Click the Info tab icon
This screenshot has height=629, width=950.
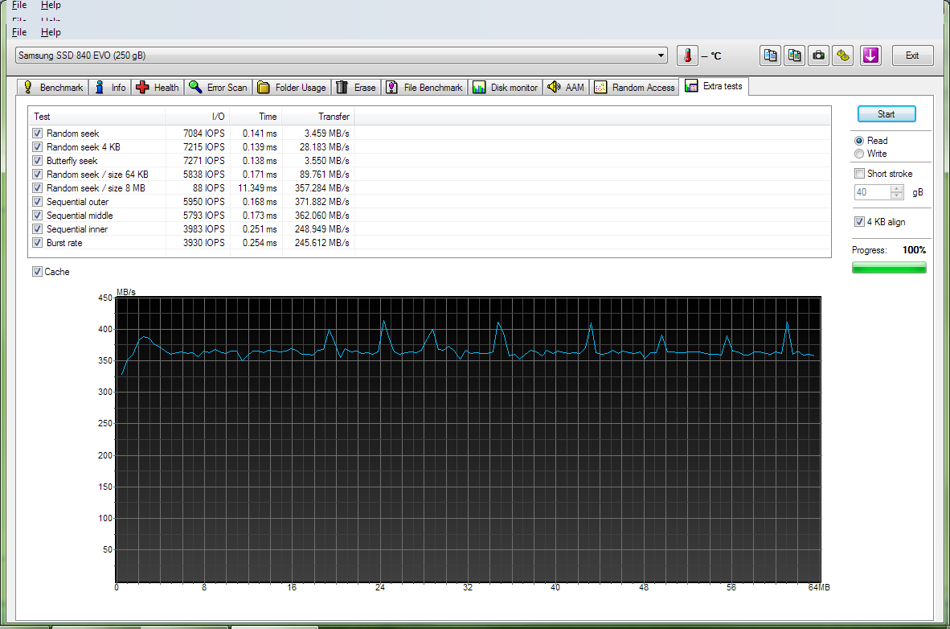tap(100, 88)
